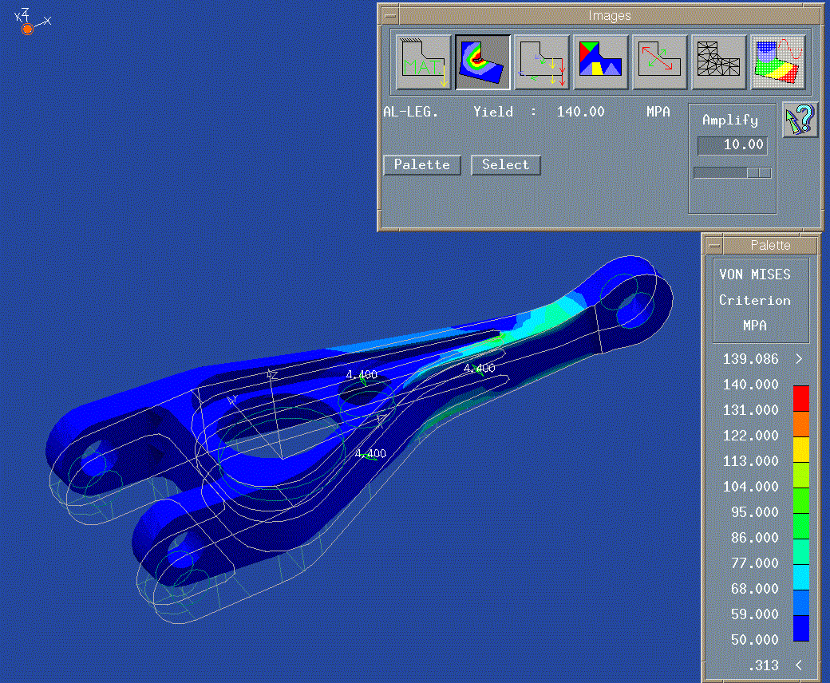Image resolution: width=830 pixels, height=683 pixels.
Task: Select the principal stress red-green arrows icon
Action: (661, 62)
